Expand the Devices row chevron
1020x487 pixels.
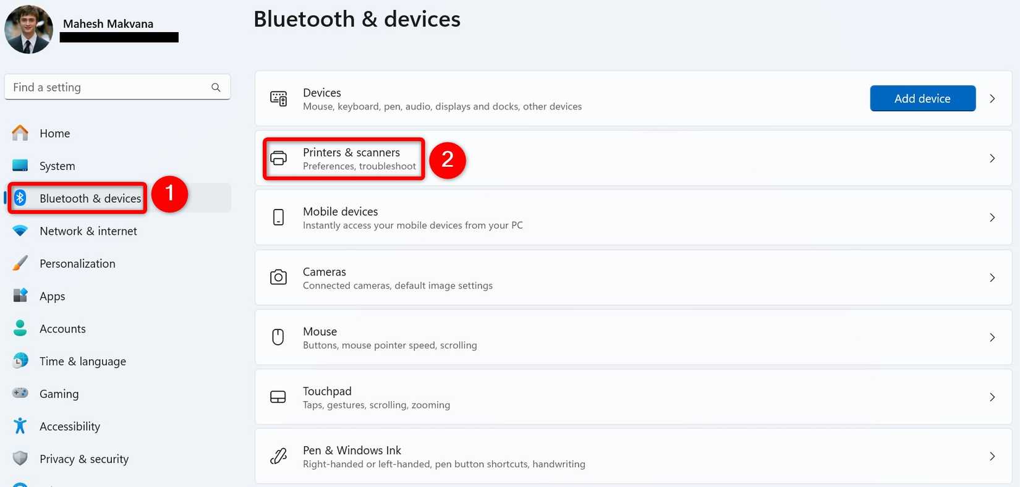pyautogui.click(x=992, y=99)
